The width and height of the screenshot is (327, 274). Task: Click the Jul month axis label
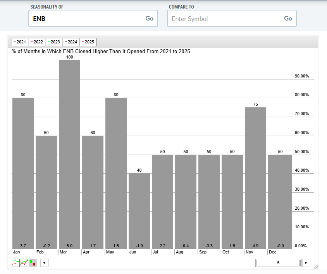tap(155, 252)
